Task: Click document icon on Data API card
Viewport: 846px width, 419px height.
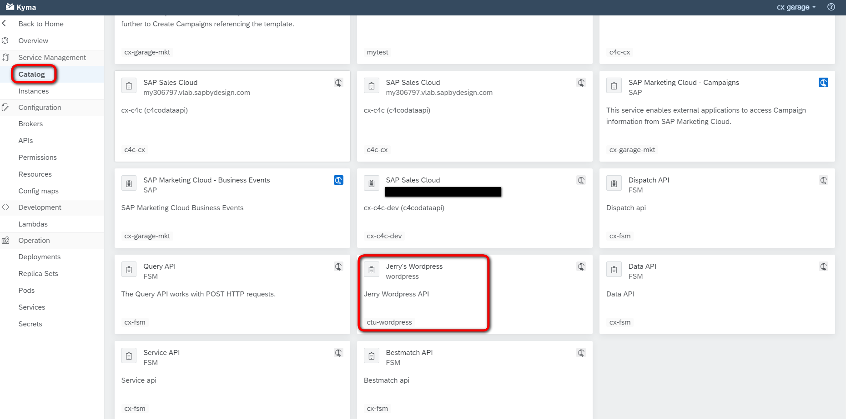Action: [x=614, y=269]
